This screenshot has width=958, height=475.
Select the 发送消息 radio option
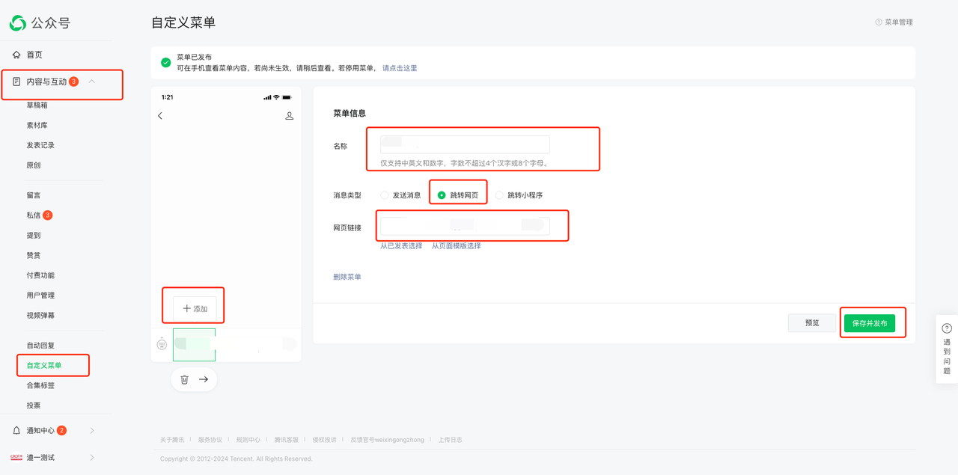[385, 195]
